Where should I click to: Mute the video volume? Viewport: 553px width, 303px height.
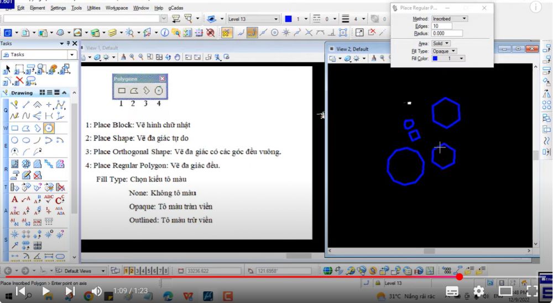pyautogui.click(x=96, y=291)
